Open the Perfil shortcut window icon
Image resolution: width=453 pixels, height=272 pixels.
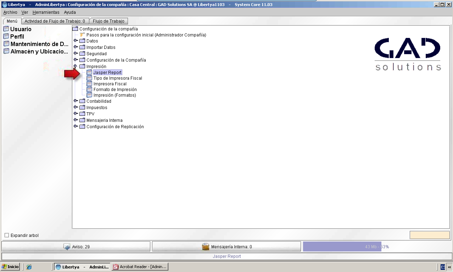(6, 36)
